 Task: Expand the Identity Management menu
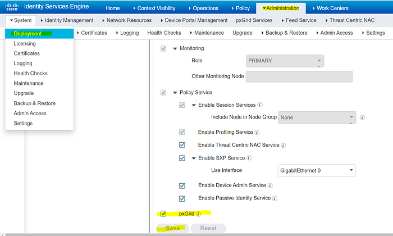67,20
